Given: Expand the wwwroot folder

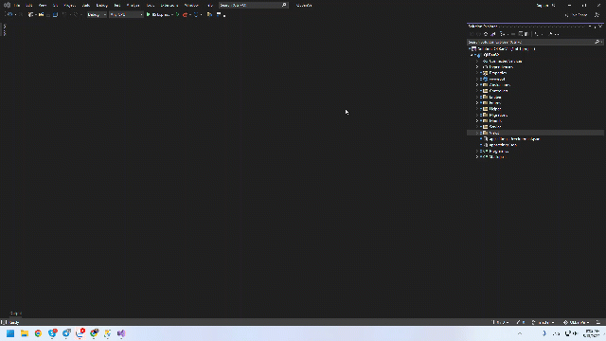Looking at the screenshot, I should [477, 79].
